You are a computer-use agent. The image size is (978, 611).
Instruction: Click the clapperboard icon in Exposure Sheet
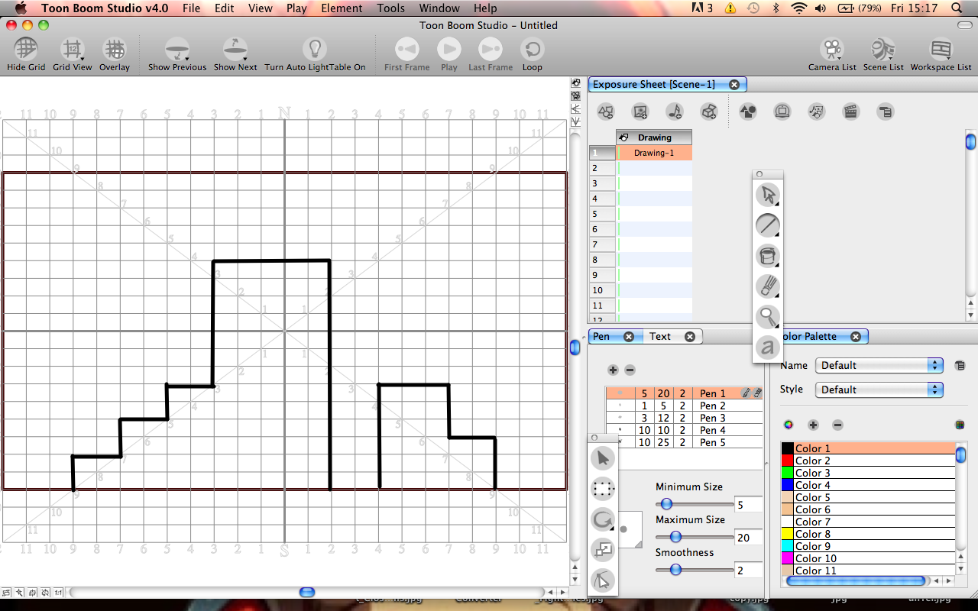pos(850,112)
